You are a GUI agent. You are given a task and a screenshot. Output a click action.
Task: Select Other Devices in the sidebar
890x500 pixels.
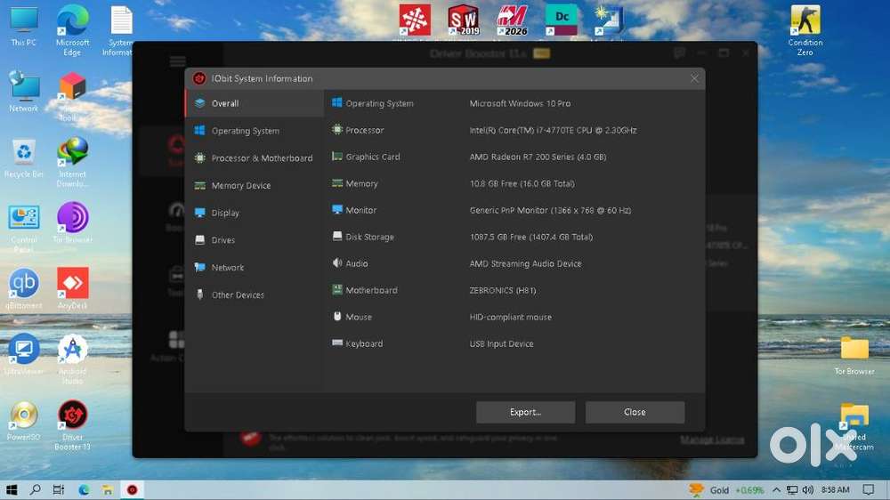click(255, 294)
